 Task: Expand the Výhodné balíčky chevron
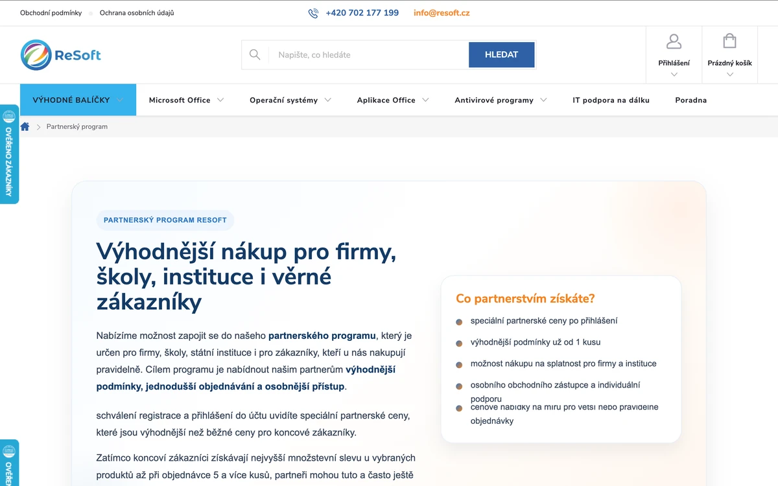[121, 100]
